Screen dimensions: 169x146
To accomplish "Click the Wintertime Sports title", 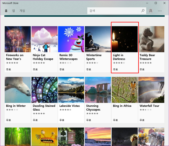I will (x=94, y=57).
